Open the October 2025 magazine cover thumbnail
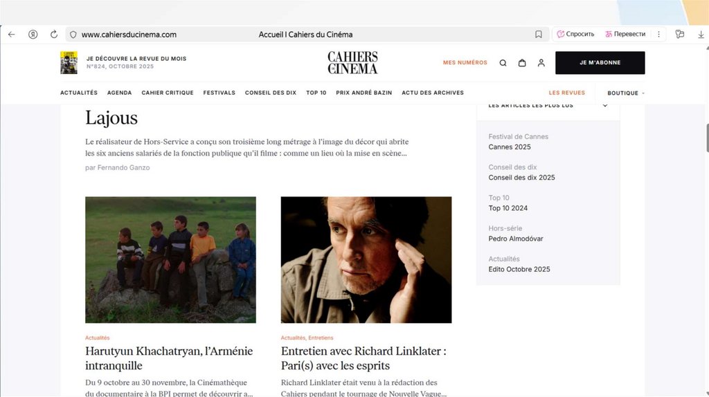Viewport: 709px width, 397px height. 69,62
